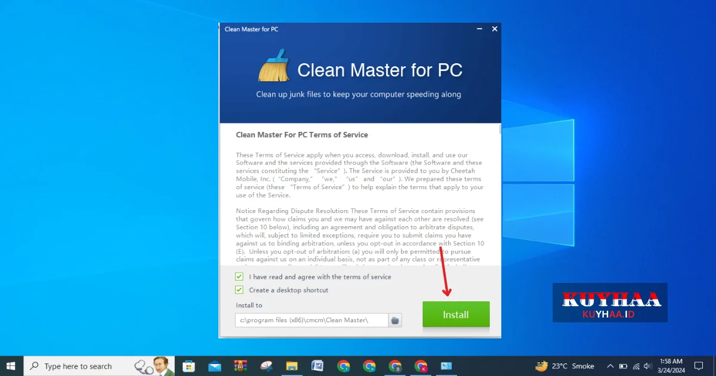Open the notification center icon
This screenshot has width=716, height=376.
pos(699,366)
